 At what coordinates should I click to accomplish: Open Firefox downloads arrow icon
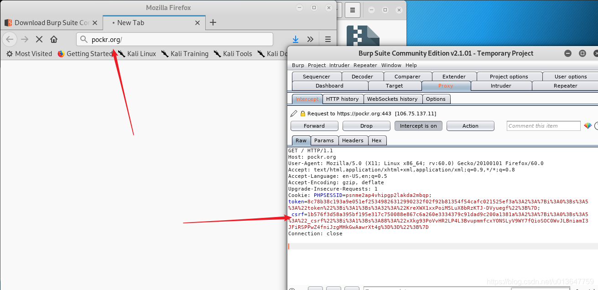point(296,39)
